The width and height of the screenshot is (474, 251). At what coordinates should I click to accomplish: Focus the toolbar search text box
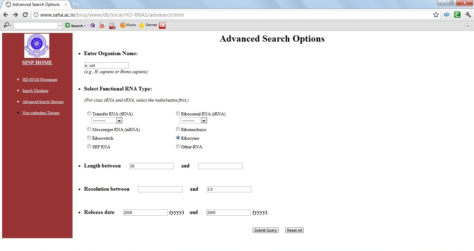point(36,26)
